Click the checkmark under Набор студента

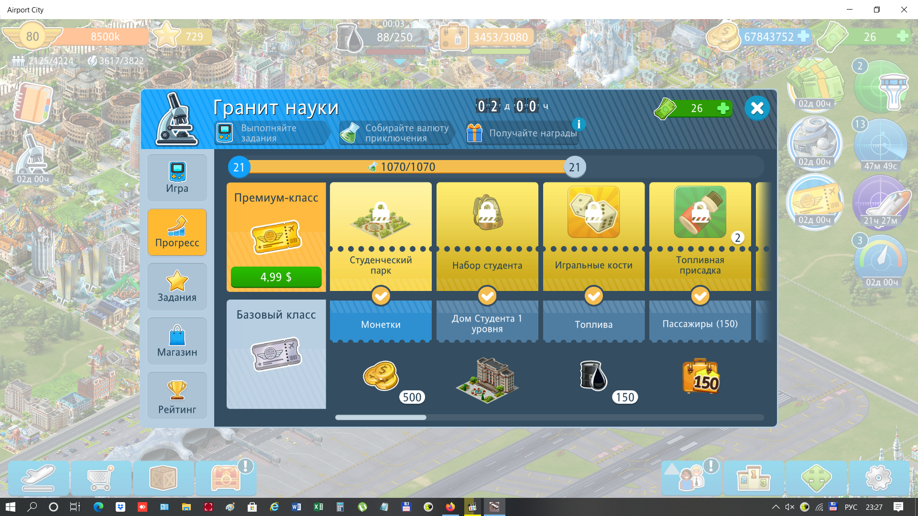pyautogui.click(x=487, y=296)
